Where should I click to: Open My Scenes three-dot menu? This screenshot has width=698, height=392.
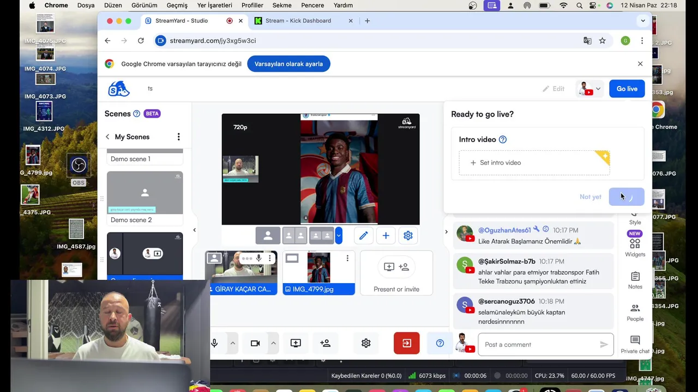(x=178, y=137)
